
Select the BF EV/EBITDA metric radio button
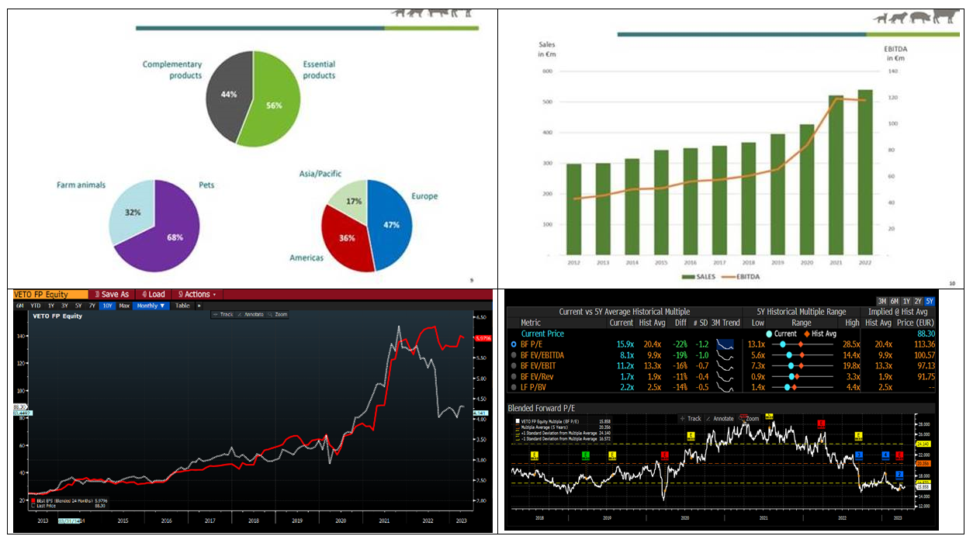point(513,355)
